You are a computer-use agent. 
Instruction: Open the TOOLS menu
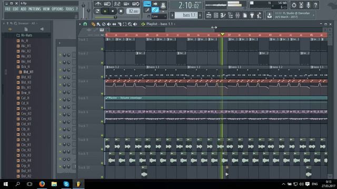pyautogui.click(x=70, y=9)
